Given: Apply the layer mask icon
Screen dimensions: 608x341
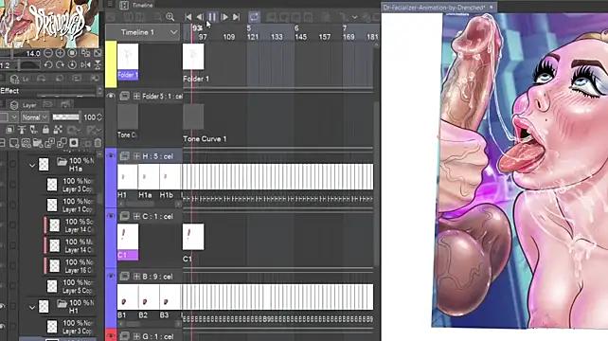Looking at the screenshot, I should [x=74, y=143].
